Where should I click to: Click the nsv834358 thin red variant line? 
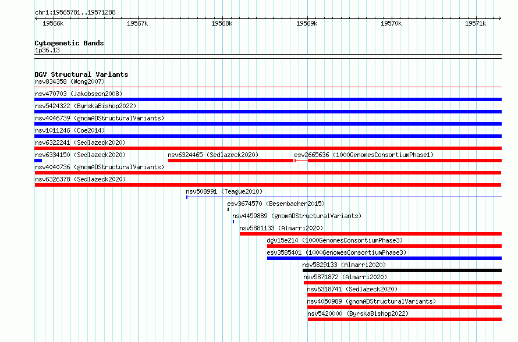[268, 87]
